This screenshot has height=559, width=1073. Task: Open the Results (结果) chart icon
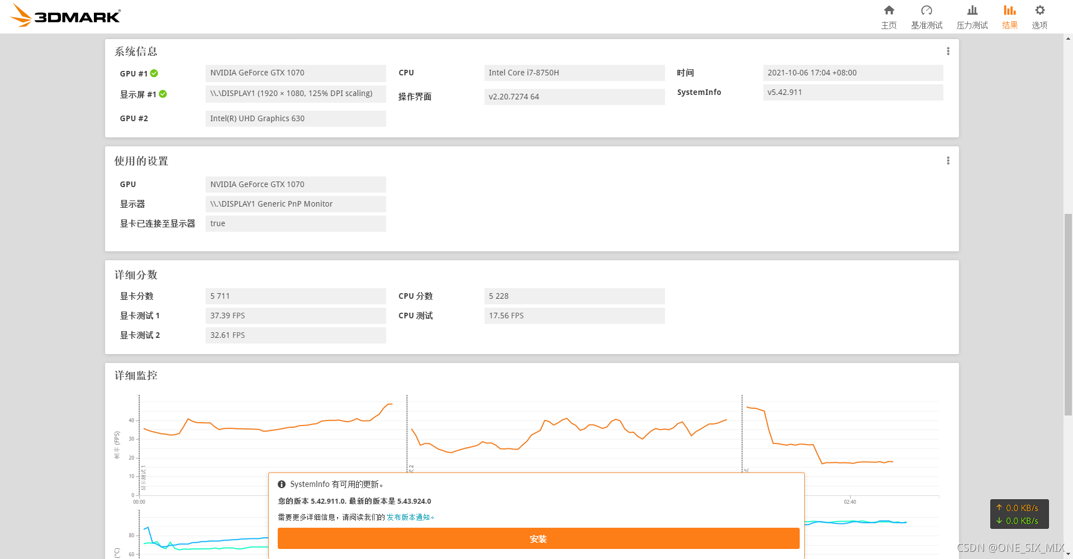click(x=1010, y=10)
